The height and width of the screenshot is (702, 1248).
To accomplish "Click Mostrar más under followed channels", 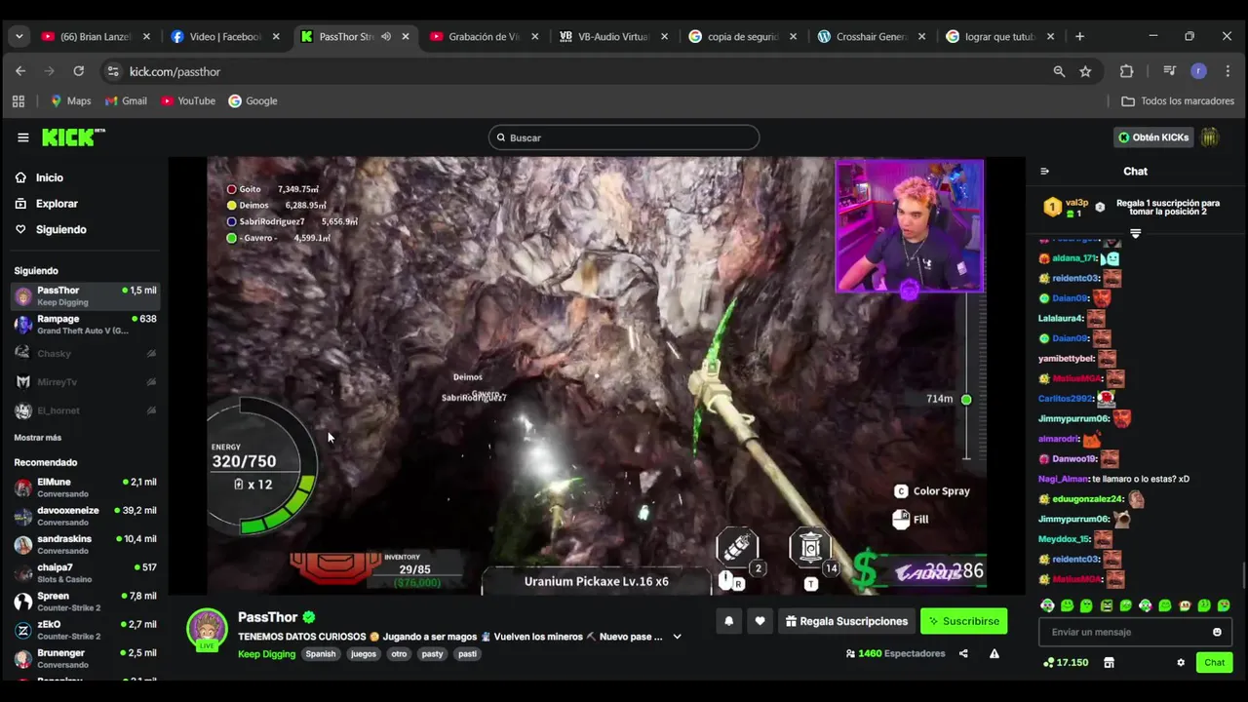I will [x=38, y=438].
